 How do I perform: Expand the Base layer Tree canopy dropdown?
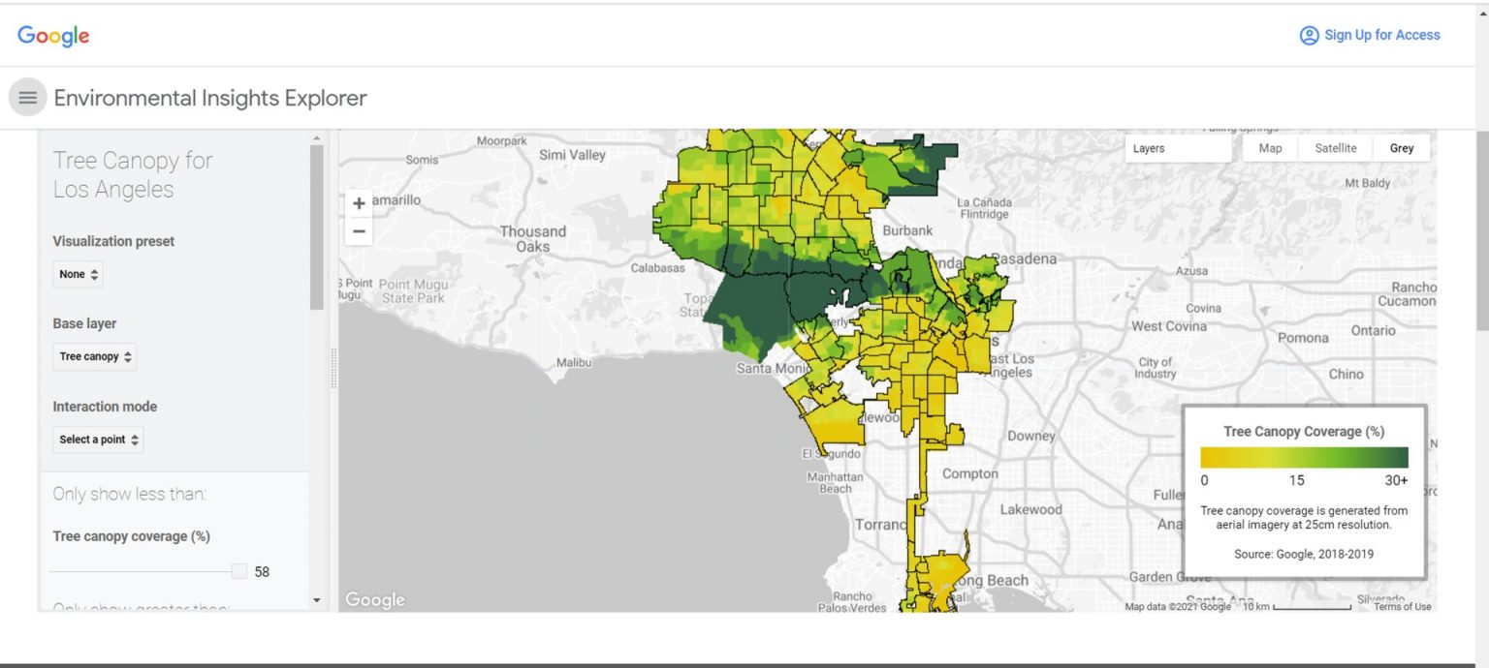click(94, 356)
